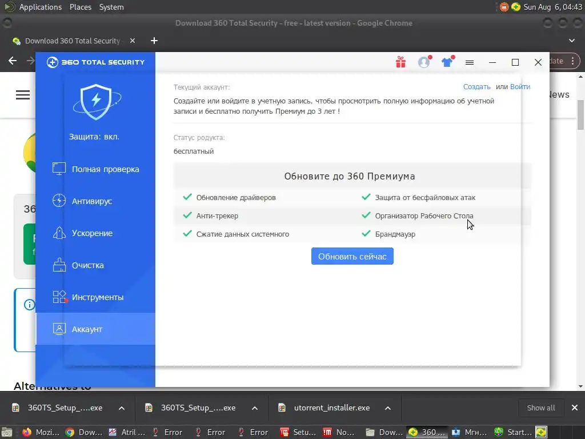Open the 360 hamburger main menu
The height and width of the screenshot is (439, 585).
pos(470,62)
